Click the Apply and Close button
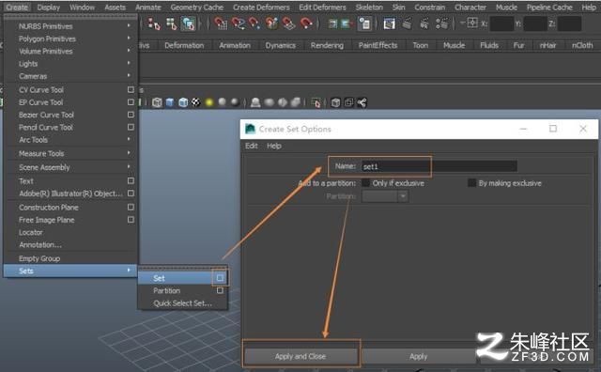Screen dimensions: 601x372 pos(300,356)
